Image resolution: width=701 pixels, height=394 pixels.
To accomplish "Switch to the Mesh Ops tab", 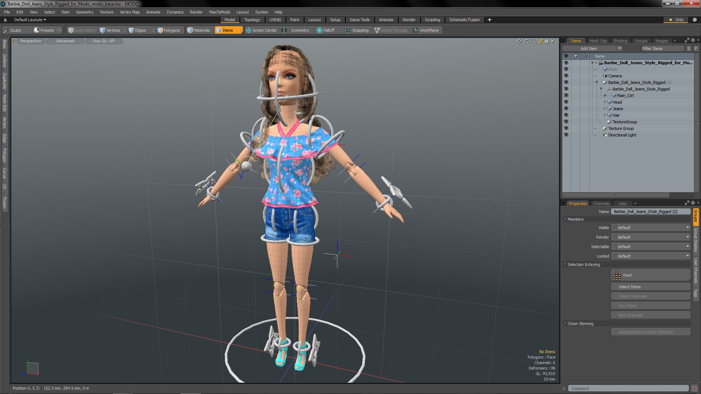I will coord(598,41).
